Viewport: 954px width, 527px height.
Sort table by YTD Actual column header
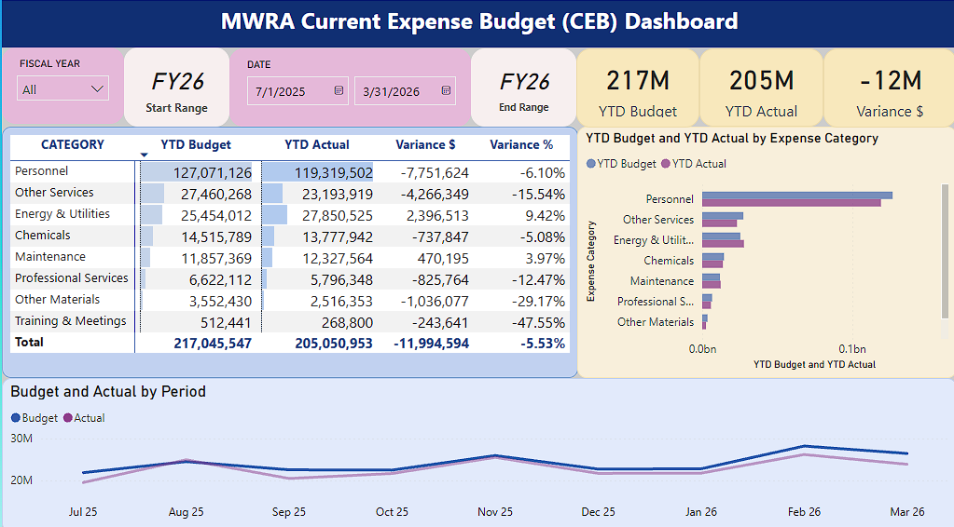coord(317,144)
